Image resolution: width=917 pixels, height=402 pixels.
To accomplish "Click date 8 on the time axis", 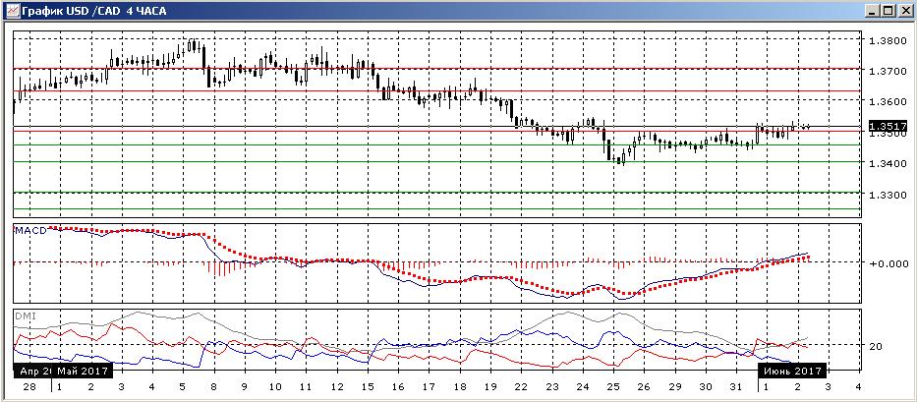I will (213, 387).
